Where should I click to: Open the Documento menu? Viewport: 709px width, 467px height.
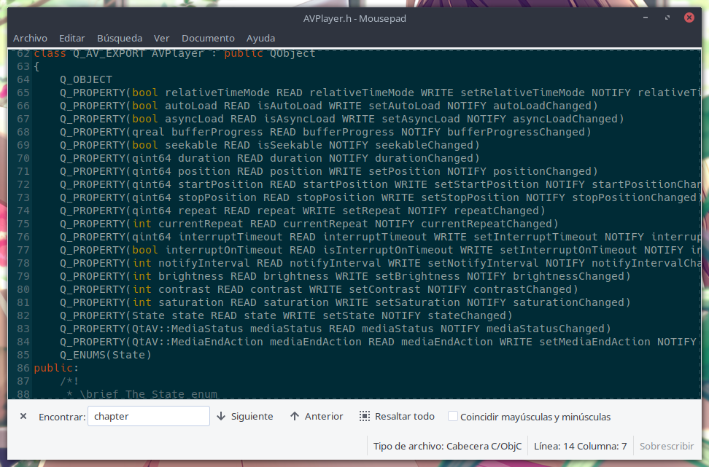[208, 38]
